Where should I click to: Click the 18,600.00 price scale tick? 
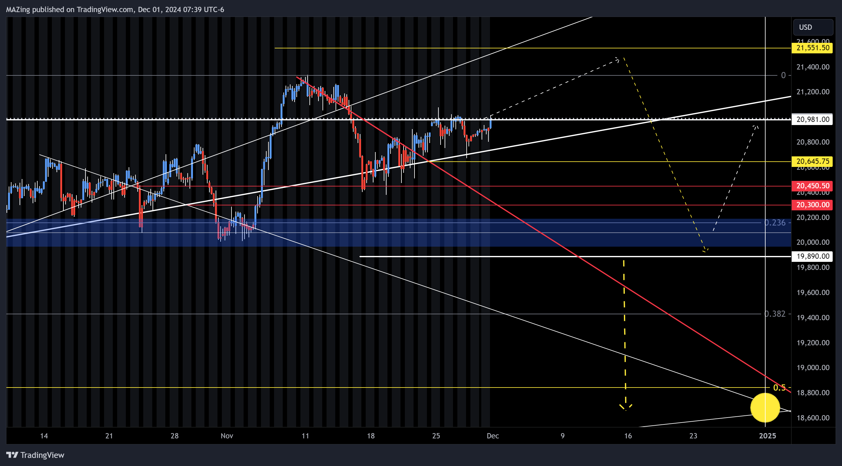[x=812, y=418]
